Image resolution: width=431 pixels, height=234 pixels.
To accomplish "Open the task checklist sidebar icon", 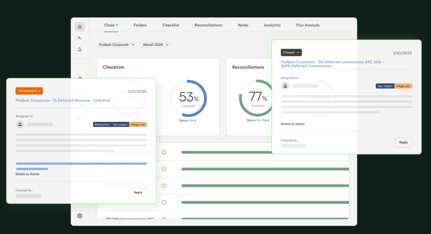I will tap(80, 38).
